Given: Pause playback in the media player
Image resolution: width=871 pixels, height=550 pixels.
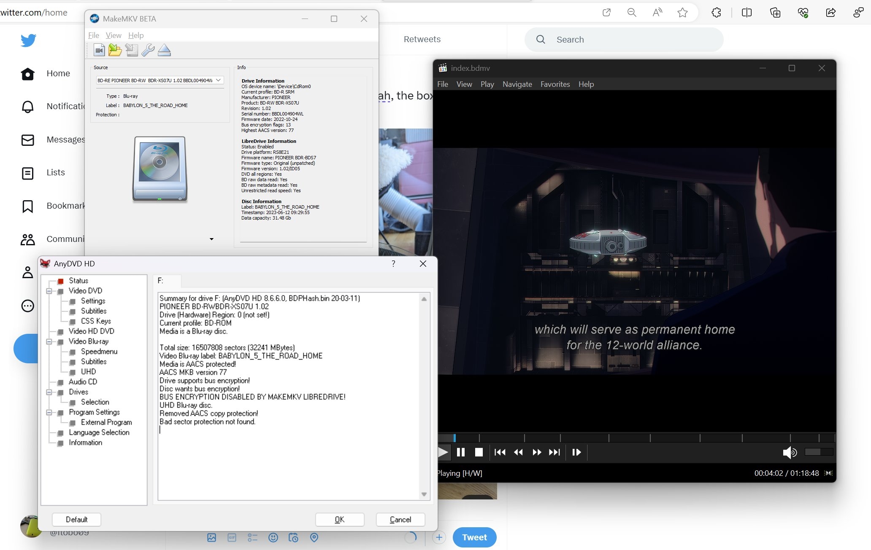Looking at the screenshot, I should point(461,452).
